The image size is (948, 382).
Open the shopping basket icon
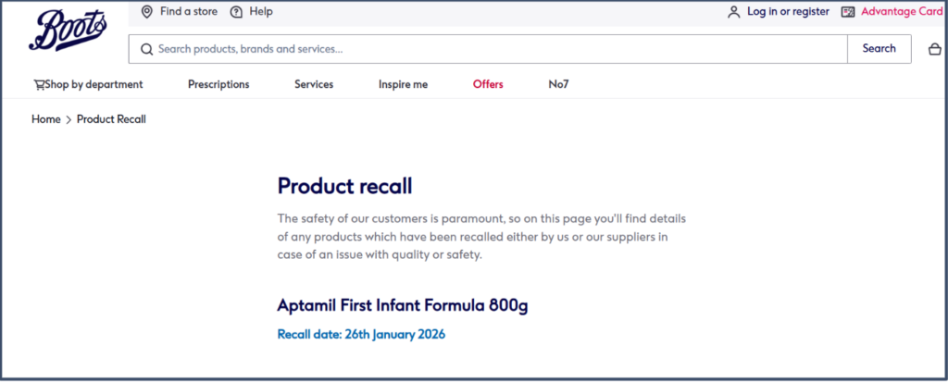coord(934,50)
